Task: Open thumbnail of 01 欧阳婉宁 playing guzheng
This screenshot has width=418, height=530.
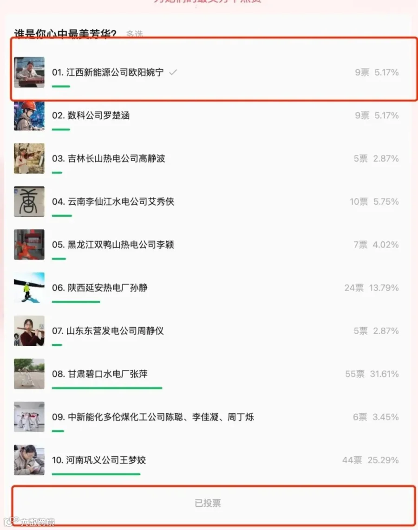Action: pyautogui.click(x=29, y=72)
